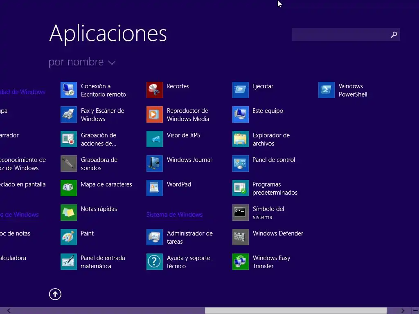The height and width of the screenshot is (314, 419).
Task: Open Este equipo icon
Action: click(x=241, y=114)
